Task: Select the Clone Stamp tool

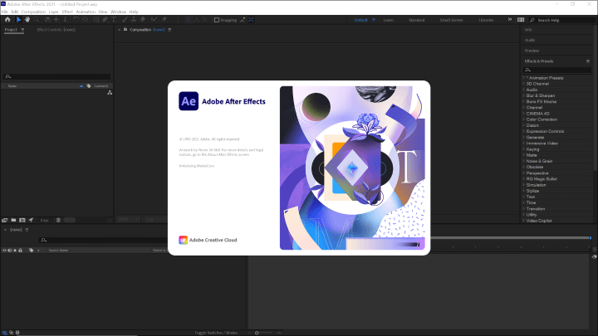Action: click(135, 19)
